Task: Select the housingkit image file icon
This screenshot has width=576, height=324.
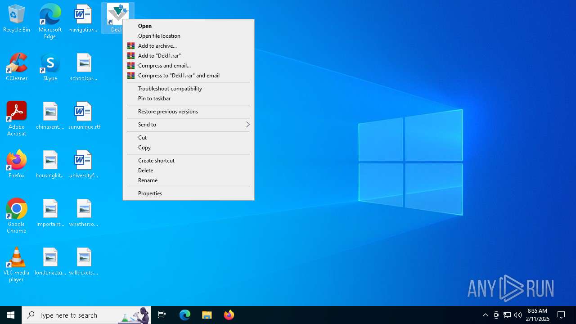Action: tap(50, 165)
